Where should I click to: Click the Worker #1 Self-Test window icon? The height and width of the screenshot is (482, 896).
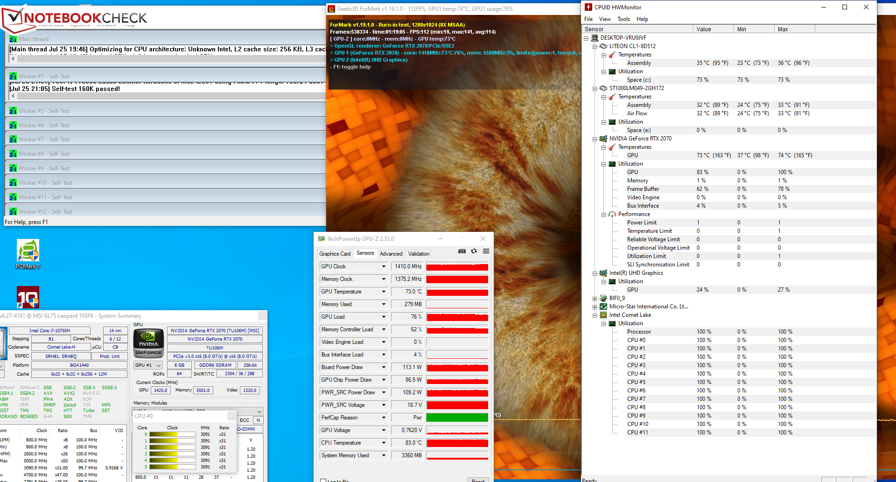[13, 77]
